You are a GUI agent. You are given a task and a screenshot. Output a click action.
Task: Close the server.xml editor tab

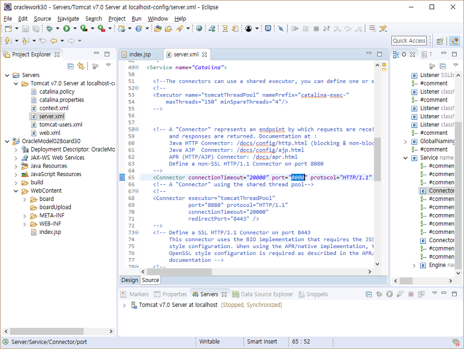[x=204, y=55]
